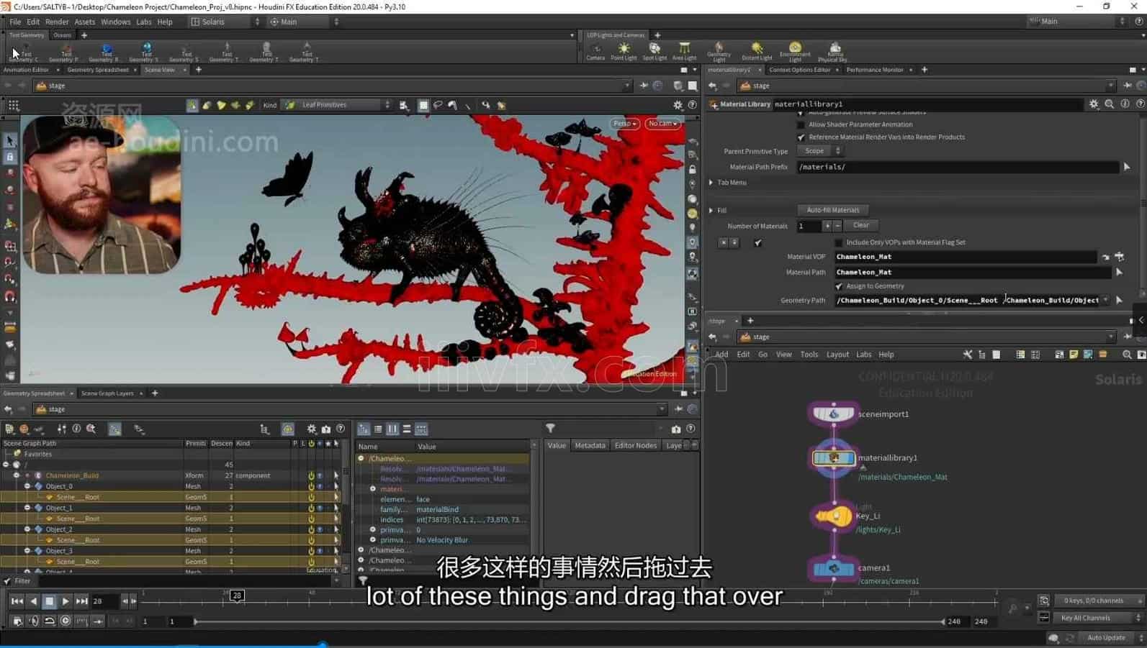The width and height of the screenshot is (1147, 648).
Task: Click the playbar realtime toggle clock icon
Action: click(66, 621)
